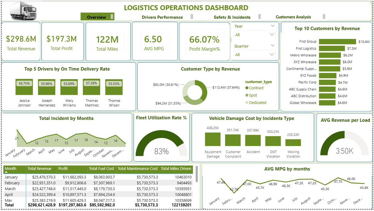Sort by Total Miles Driven header
The height and width of the screenshot is (211, 374).
176,169
